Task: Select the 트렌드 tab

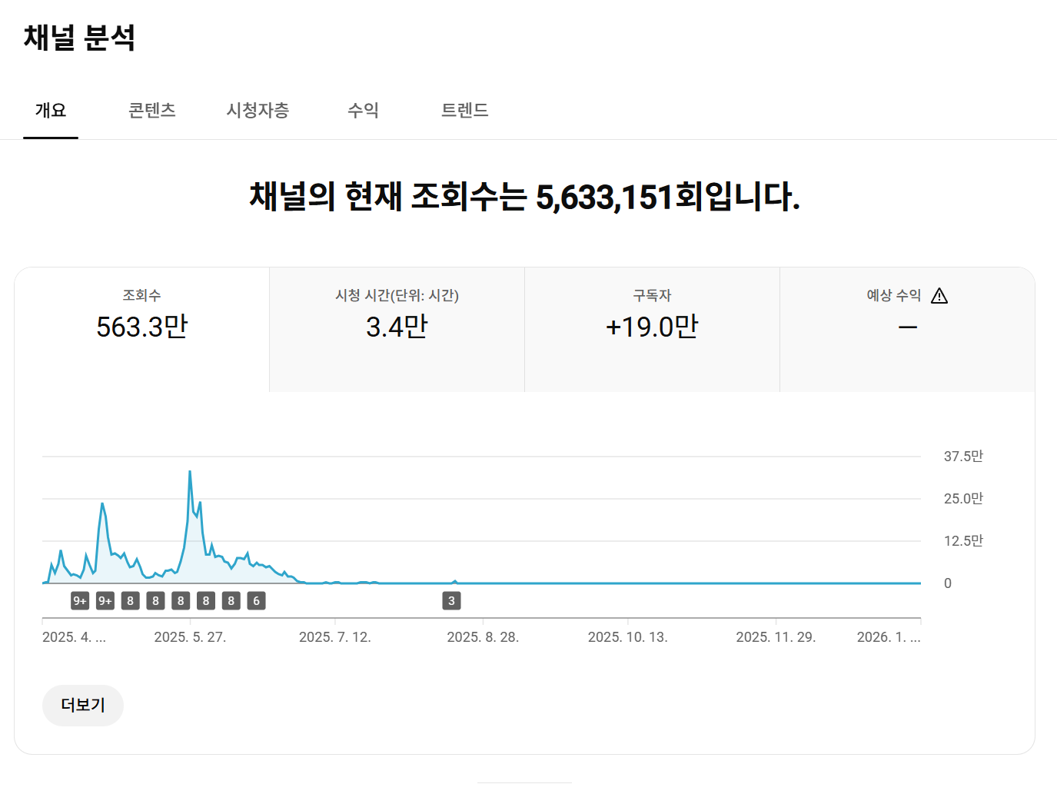Action: click(464, 111)
